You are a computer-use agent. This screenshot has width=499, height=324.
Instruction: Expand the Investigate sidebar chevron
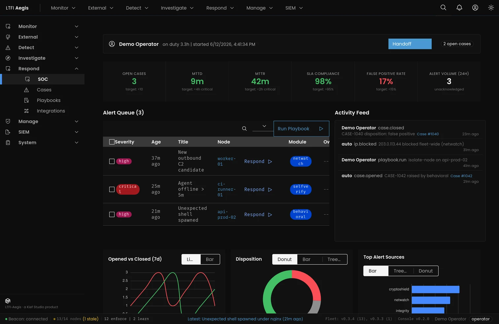click(x=77, y=58)
